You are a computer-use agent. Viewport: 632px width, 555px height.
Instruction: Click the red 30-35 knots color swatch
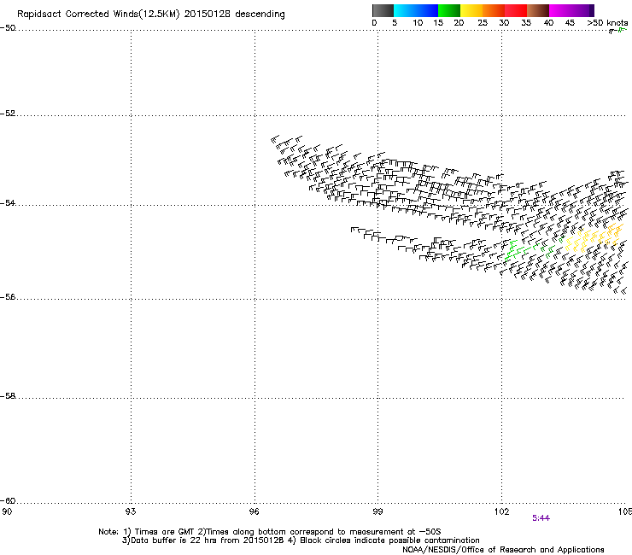516,10
